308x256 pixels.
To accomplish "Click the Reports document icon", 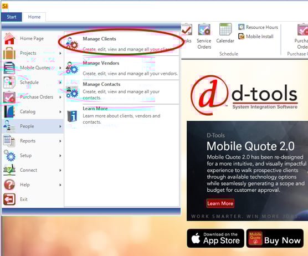I will (9, 141).
